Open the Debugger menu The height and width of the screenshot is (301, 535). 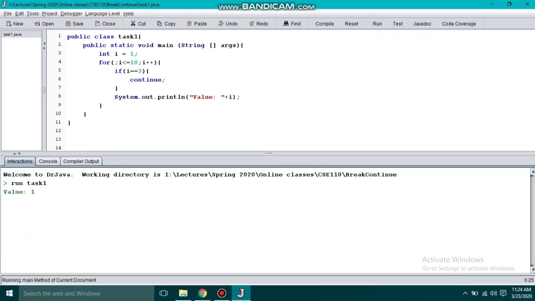(x=71, y=13)
